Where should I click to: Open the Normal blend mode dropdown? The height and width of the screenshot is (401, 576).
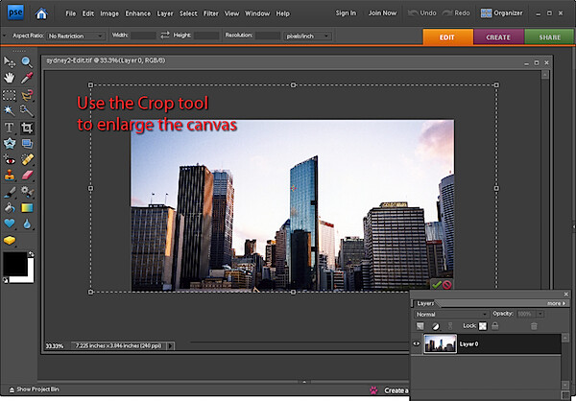point(451,315)
